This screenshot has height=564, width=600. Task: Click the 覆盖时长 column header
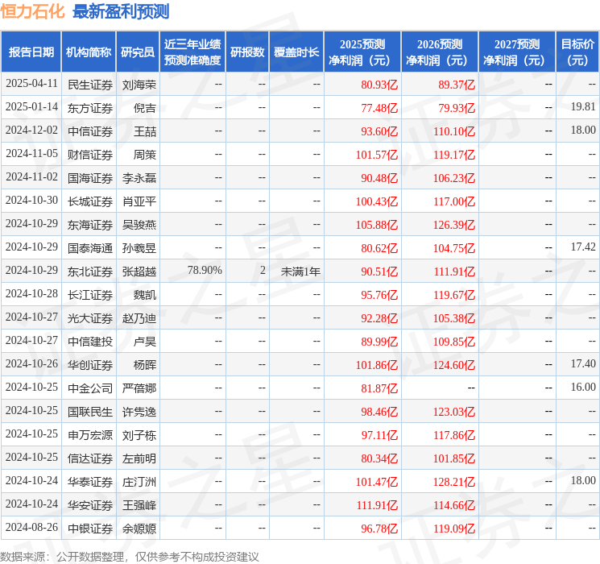click(x=296, y=52)
